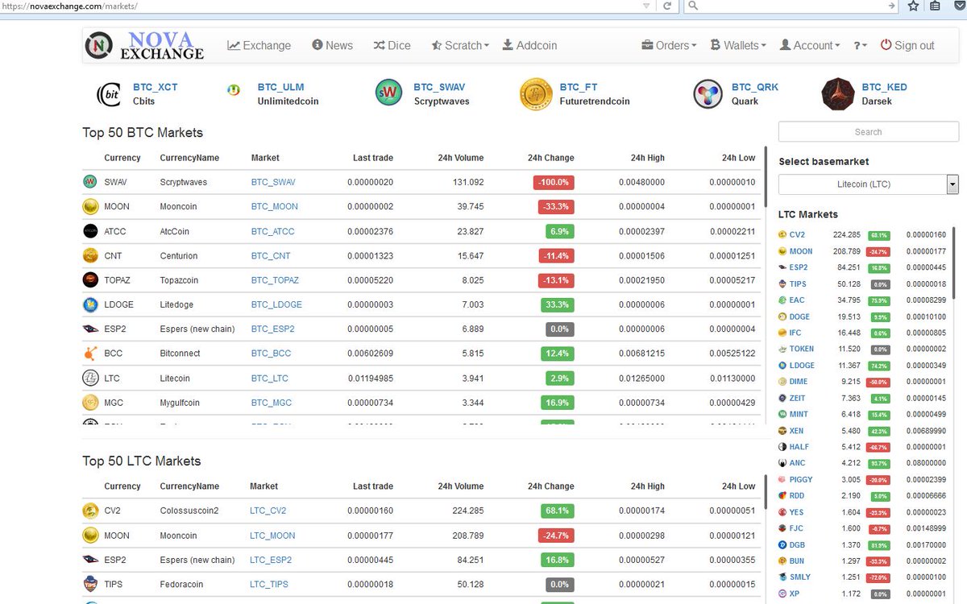Image resolution: width=967 pixels, height=604 pixels.
Task: Click the -100.0% change badge for SWAV
Action: [x=554, y=182]
